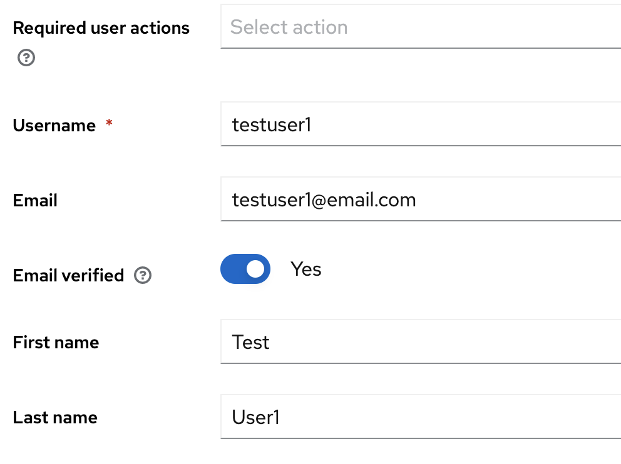621x464 pixels.
Task: Click the Email verified label text
Action: [x=68, y=275]
